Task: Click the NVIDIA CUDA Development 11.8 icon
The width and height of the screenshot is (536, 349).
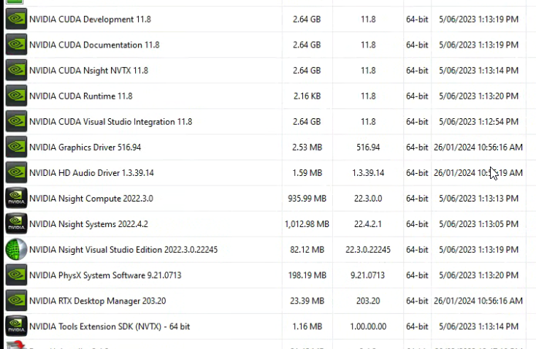Action: click(x=16, y=19)
